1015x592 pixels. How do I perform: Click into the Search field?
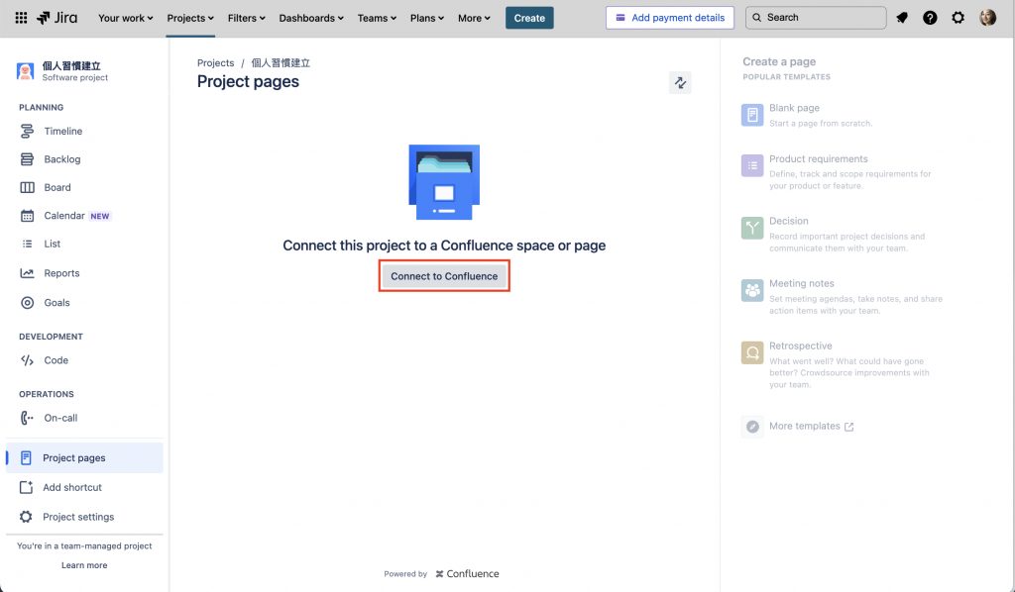pos(816,18)
